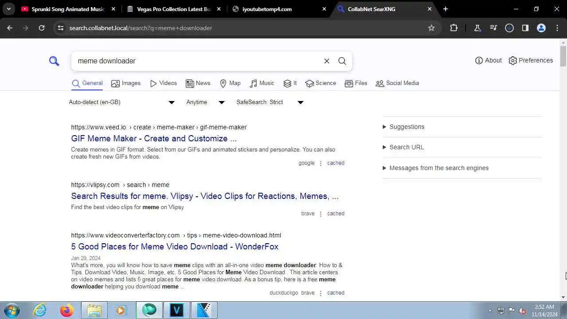Open cached version of Vlipsy result
This screenshot has height=319, width=567.
tap(336, 214)
